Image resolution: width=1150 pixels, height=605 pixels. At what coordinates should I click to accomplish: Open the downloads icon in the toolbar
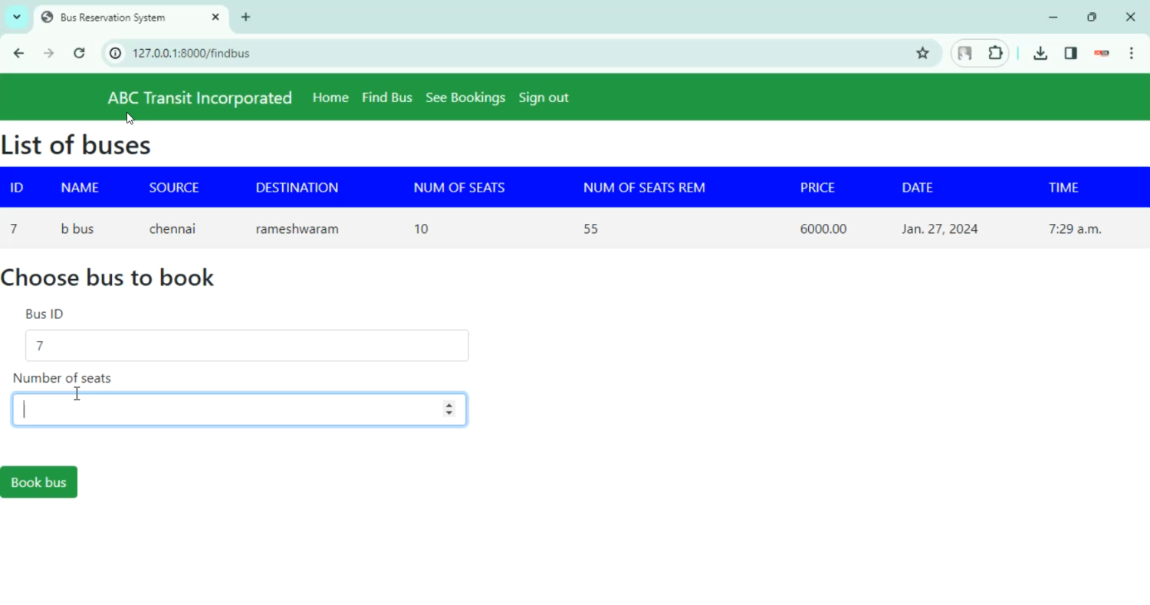tap(1040, 53)
